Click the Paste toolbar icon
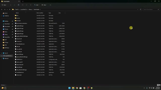Viewport: 161px width, 90px height. coord(19,5)
